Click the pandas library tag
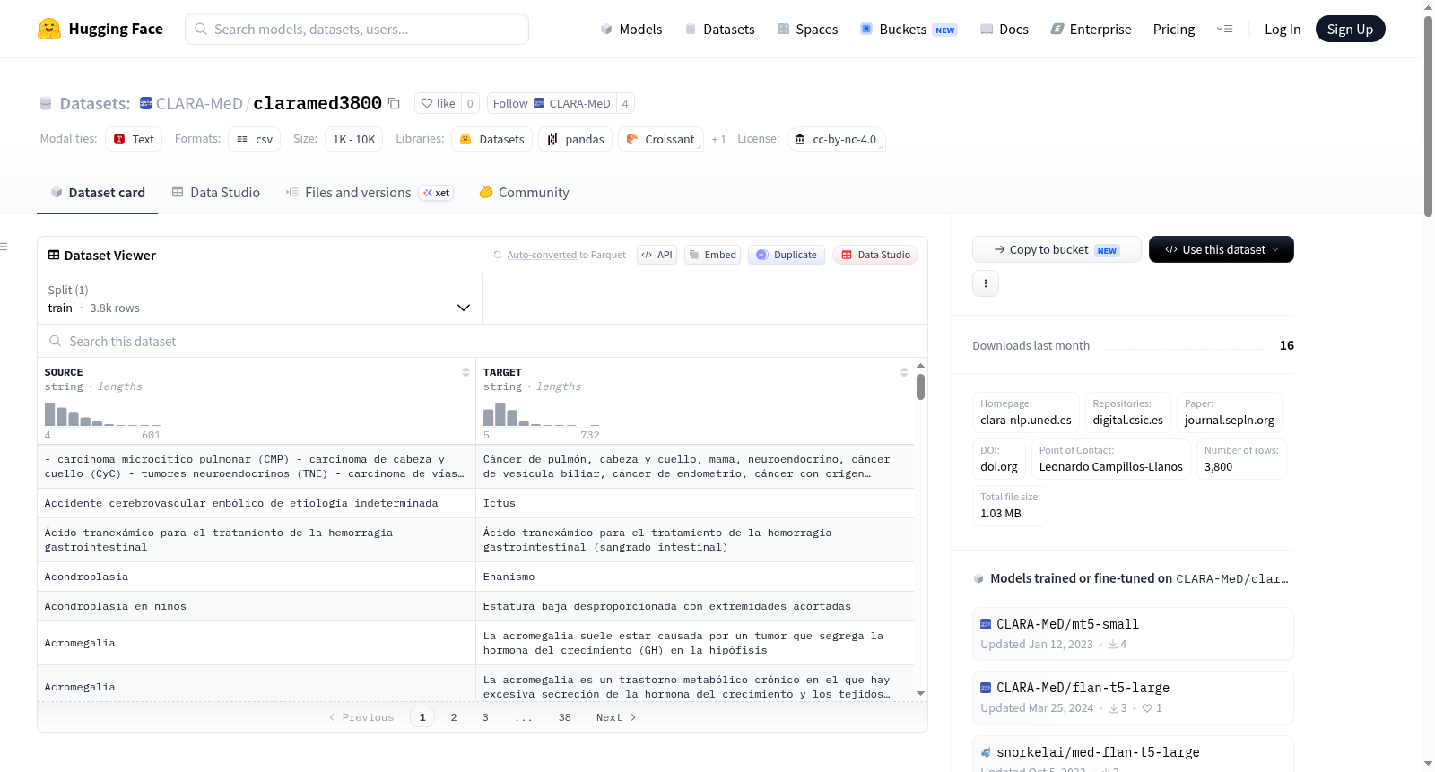The width and height of the screenshot is (1435, 772). coord(576,139)
